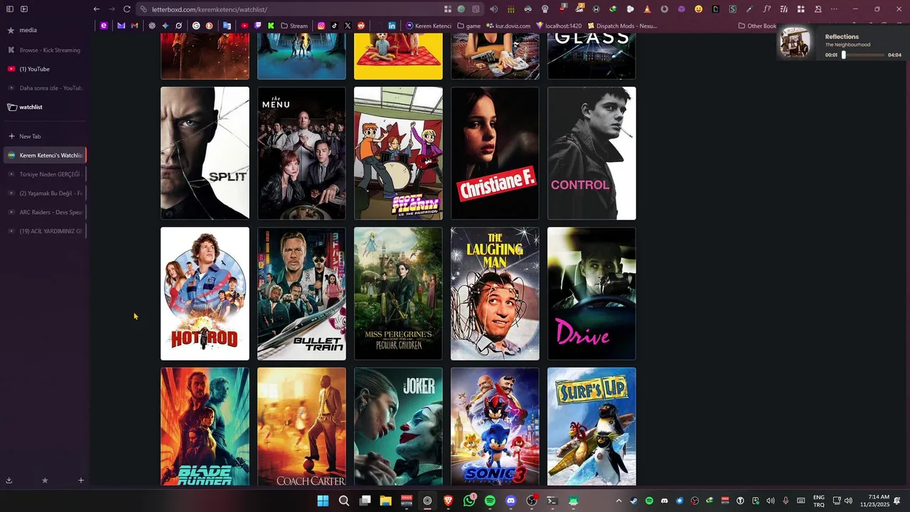Seek the Reflections track progress bar
This screenshot has width=910, height=512.
click(x=863, y=55)
